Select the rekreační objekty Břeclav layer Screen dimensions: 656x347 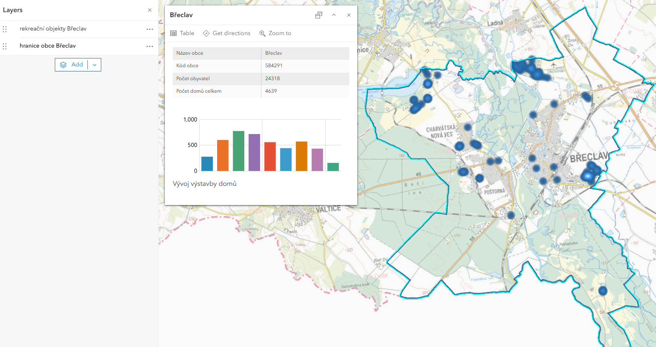coord(53,29)
